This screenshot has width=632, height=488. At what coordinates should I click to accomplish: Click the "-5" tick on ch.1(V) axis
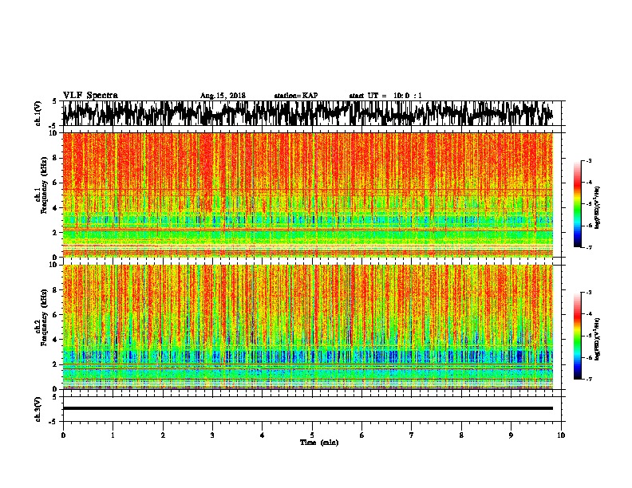[53, 126]
